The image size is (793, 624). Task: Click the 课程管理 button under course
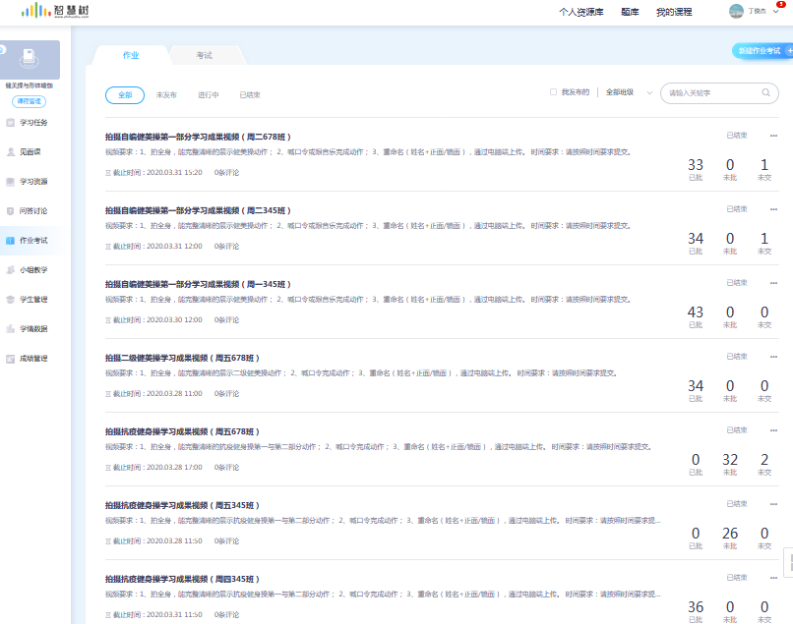(29, 101)
